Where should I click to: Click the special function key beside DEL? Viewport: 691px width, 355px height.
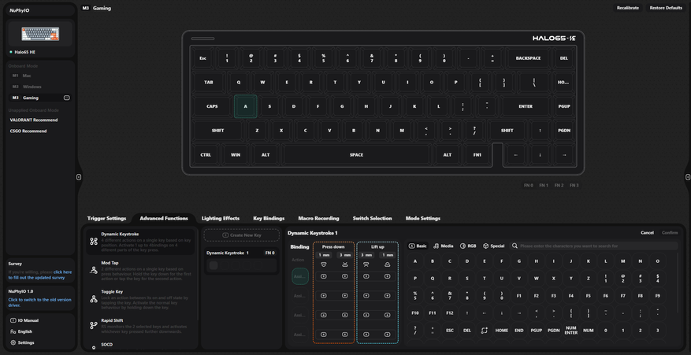[x=484, y=331]
